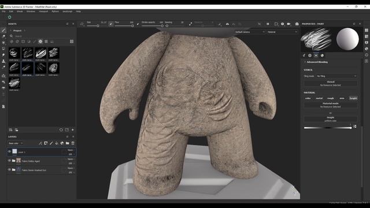Open History panel from right sidebar
The height and width of the screenshot is (208, 370).
[x=367, y=55]
